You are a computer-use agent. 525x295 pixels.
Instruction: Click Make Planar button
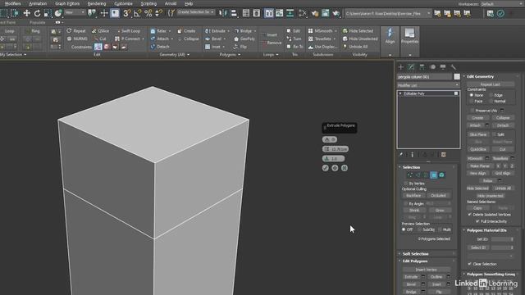[480, 166]
